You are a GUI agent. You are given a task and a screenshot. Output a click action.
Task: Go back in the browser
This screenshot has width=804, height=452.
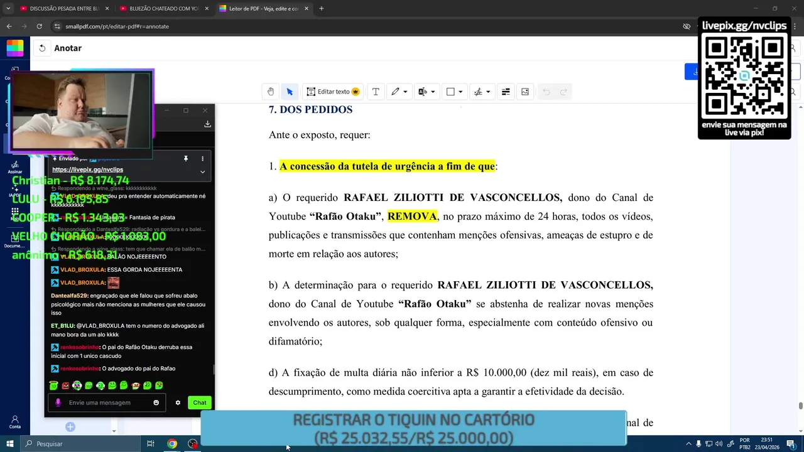point(9,26)
